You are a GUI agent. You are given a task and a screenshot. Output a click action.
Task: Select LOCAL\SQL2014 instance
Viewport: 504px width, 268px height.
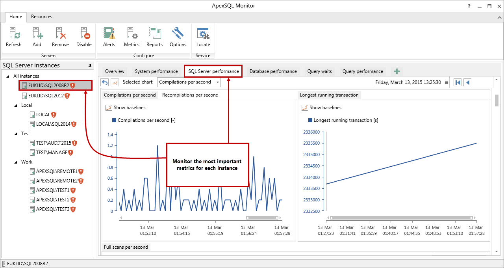point(53,124)
